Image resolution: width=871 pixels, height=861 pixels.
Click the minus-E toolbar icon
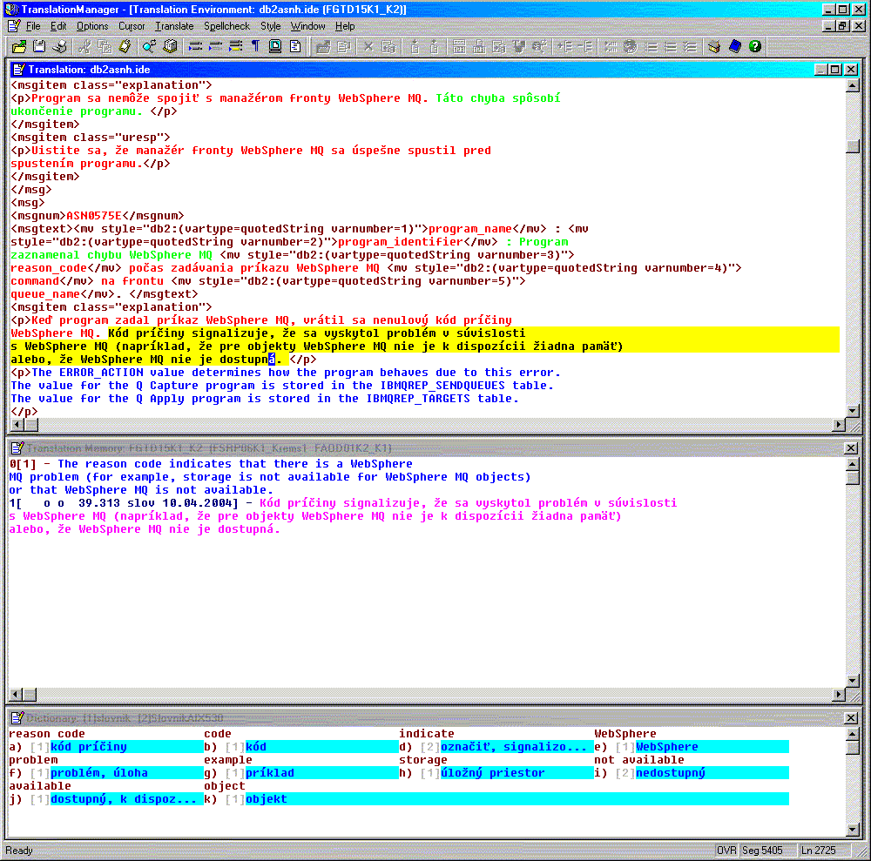[585, 47]
